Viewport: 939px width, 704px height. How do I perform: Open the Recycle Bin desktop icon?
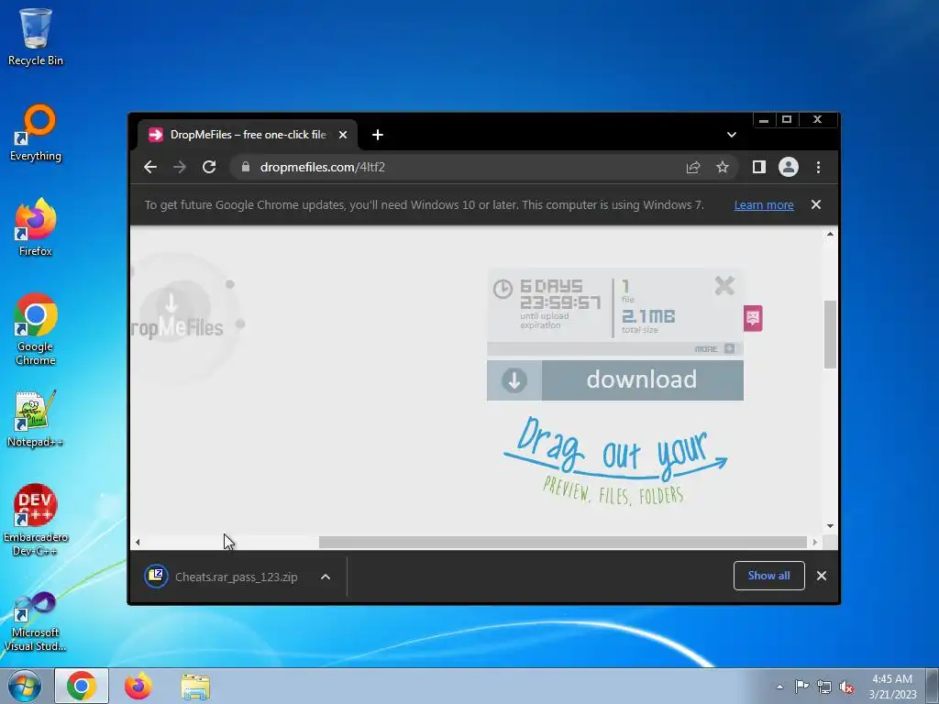coord(36,37)
